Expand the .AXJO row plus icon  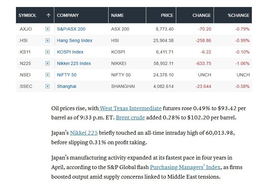[x=48, y=29]
